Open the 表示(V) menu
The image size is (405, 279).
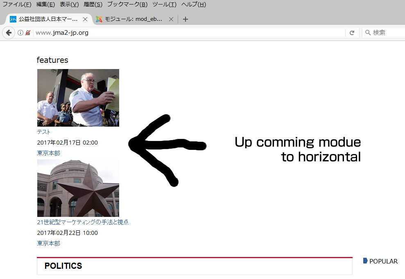click(x=69, y=4)
